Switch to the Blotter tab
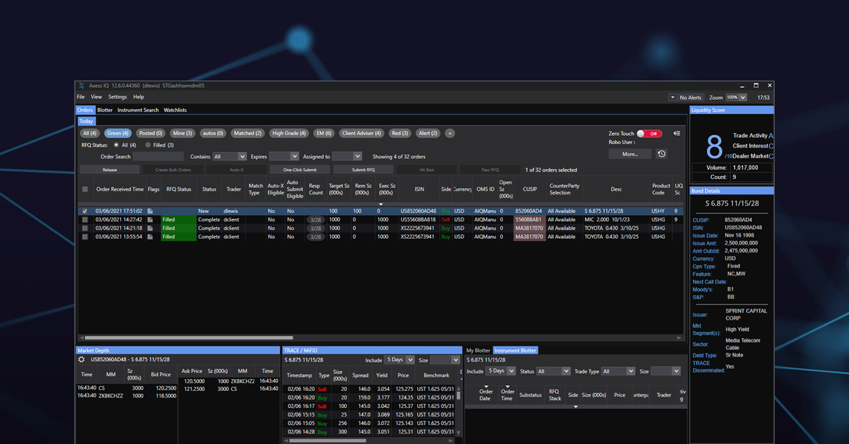This screenshot has height=444, width=849. [105, 110]
